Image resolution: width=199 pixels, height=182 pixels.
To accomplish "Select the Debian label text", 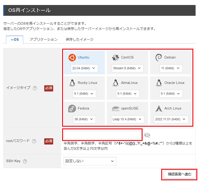I will tap(170, 58).
